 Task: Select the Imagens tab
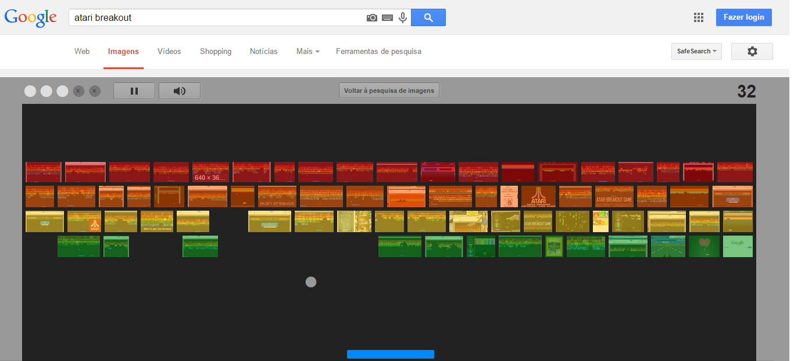coord(123,51)
